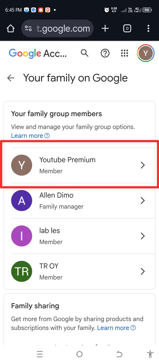Tap the address bar URL field
Viewport: 159px width, 363px height.
(63, 28)
